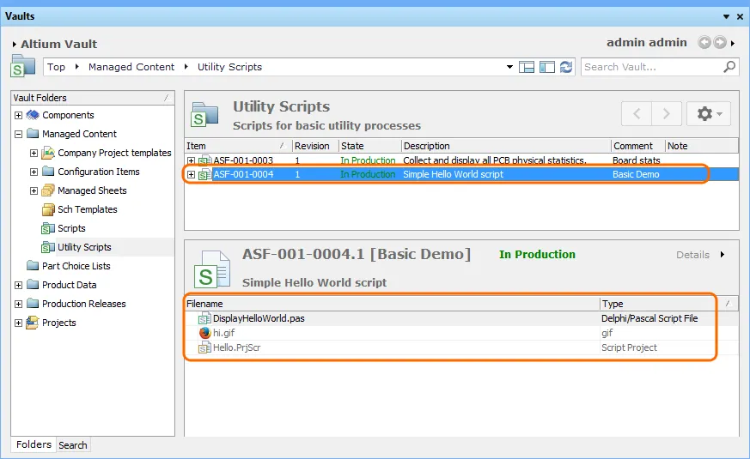
Task: Select the DisplayHelloWorld.pas file row
Action: click(x=461, y=318)
